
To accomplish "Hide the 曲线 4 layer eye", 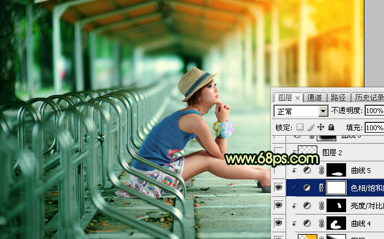I will click(278, 223).
